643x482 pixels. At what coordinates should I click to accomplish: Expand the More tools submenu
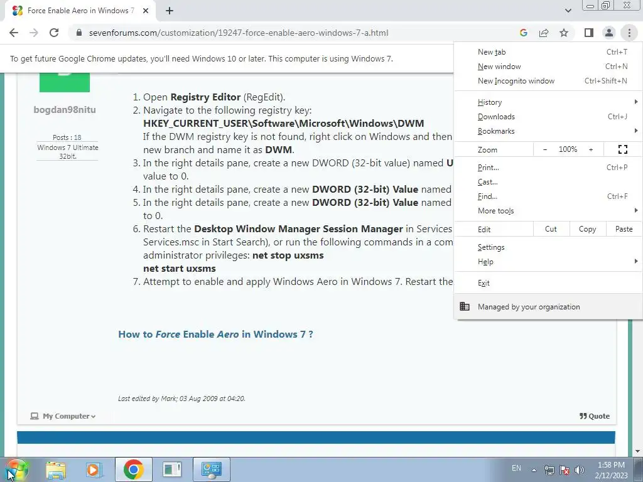tap(548, 211)
